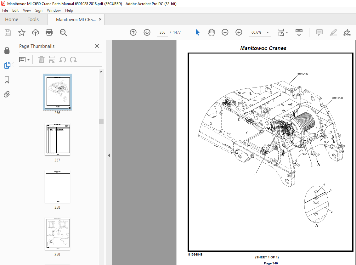Screen dimensions: 356x265
Task: Click the scrolling mode read icon
Action: [x=299, y=32]
